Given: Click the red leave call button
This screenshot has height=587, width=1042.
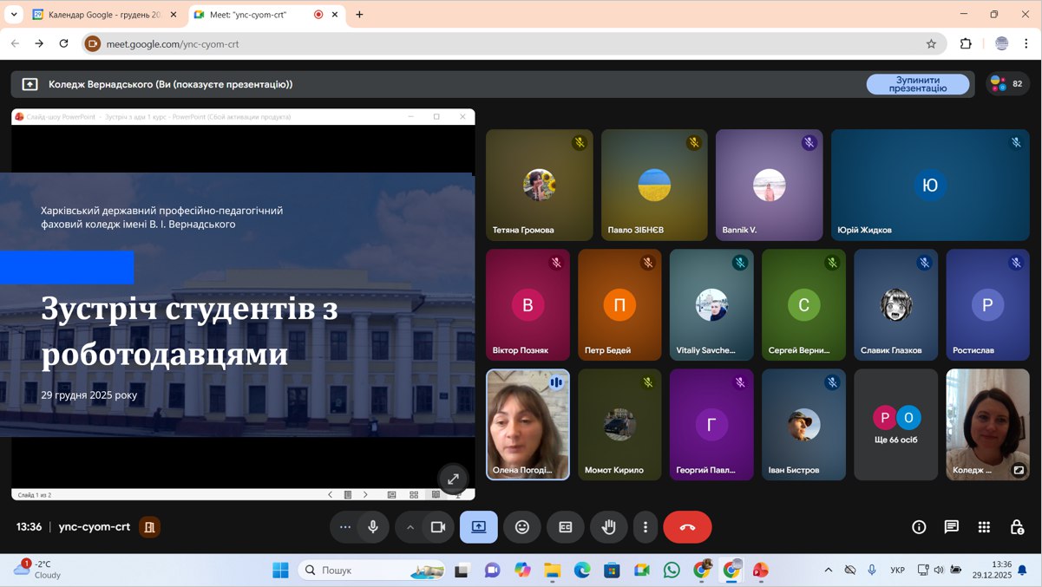Looking at the screenshot, I should pyautogui.click(x=687, y=527).
